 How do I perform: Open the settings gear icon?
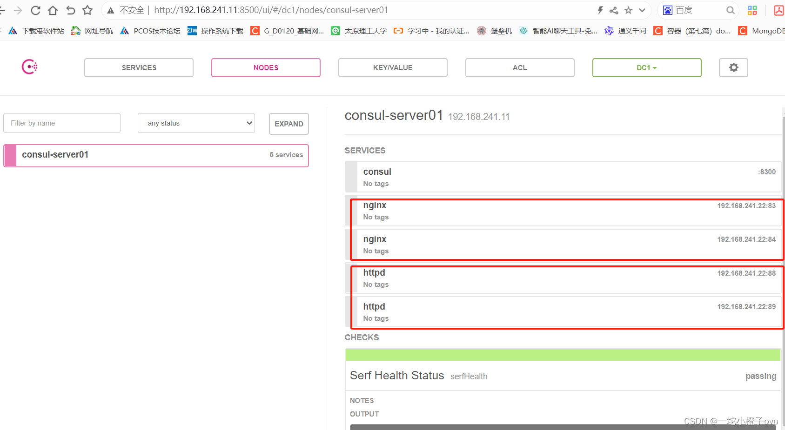pyautogui.click(x=733, y=67)
